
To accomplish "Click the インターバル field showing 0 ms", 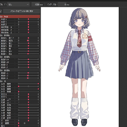I will click(64, 4).
